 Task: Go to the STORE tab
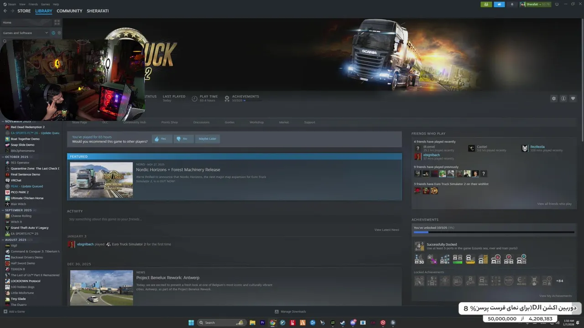24,11
